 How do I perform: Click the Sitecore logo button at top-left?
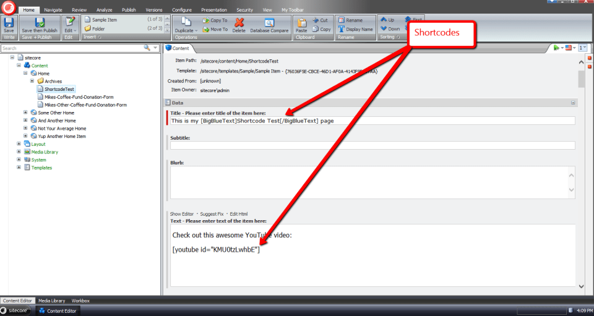(9, 9)
